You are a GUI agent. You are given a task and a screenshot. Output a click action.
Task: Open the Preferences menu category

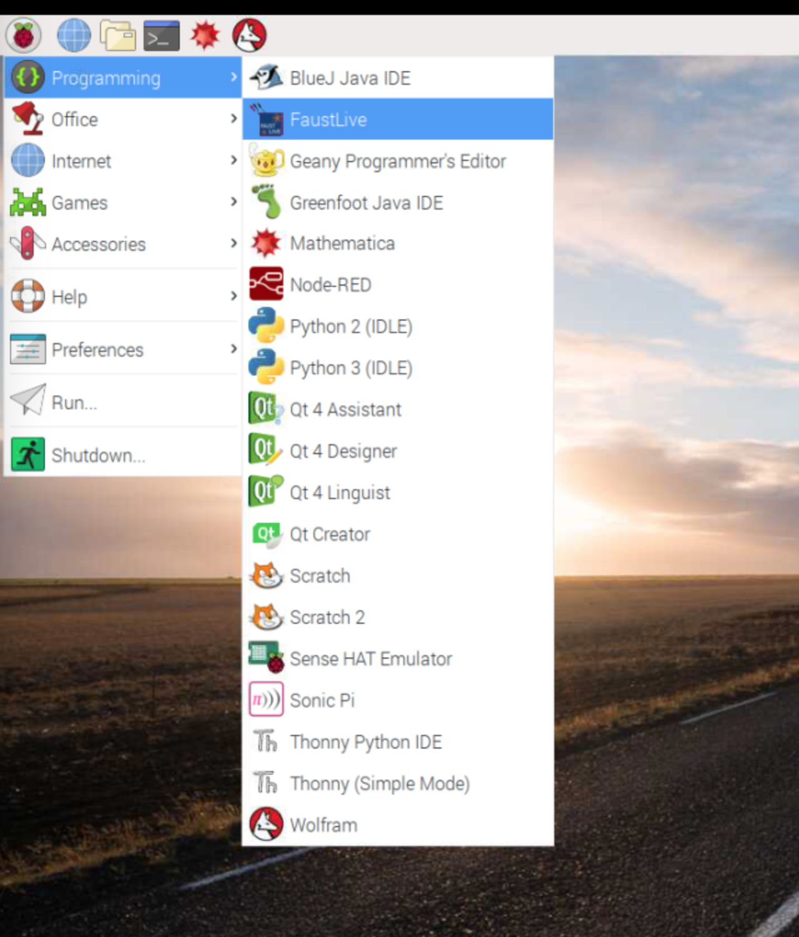click(x=123, y=349)
